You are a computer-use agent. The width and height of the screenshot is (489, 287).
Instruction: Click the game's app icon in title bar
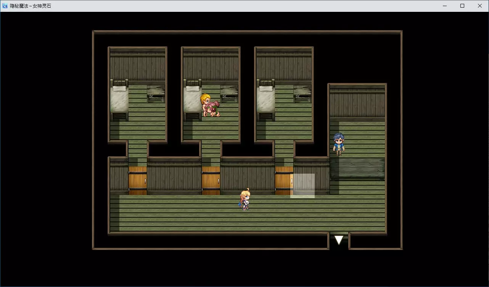[5, 6]
